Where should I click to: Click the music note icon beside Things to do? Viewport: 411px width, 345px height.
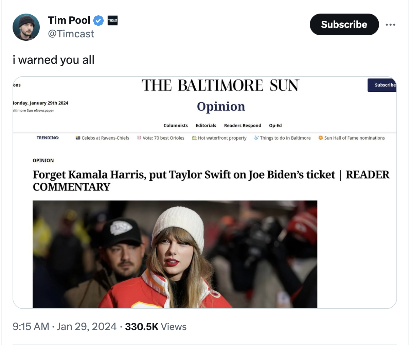[256, 138]
